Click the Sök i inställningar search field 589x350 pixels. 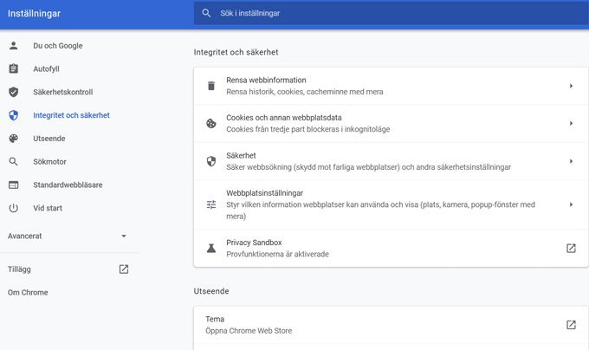tap(391, 13)
